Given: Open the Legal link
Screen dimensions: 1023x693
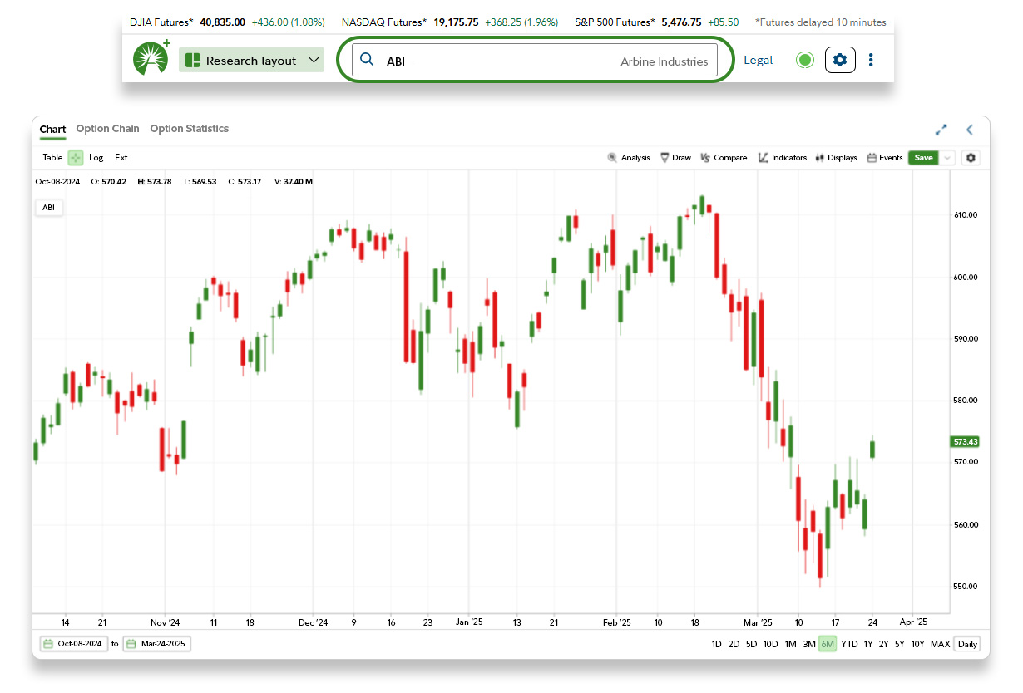Looking at the screenshot, I should (758, 60).
